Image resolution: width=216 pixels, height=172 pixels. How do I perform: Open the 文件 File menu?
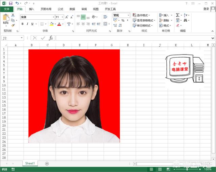6,9
